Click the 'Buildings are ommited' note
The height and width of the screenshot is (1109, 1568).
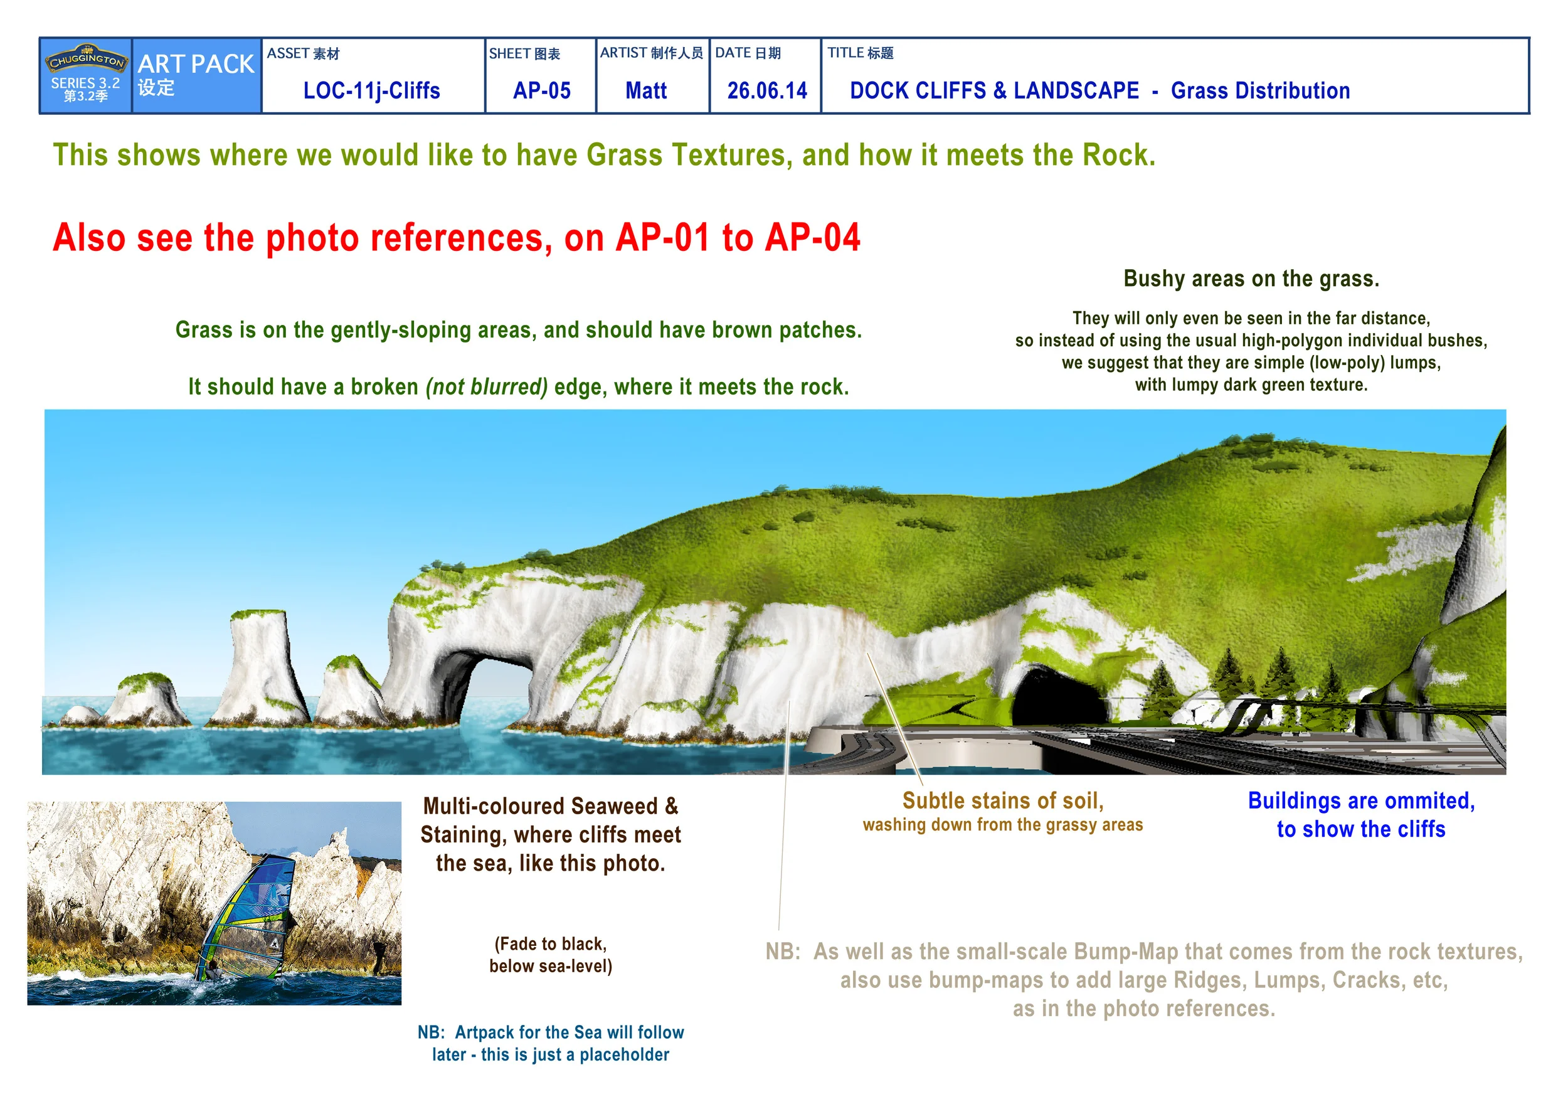coord(1361,815)
